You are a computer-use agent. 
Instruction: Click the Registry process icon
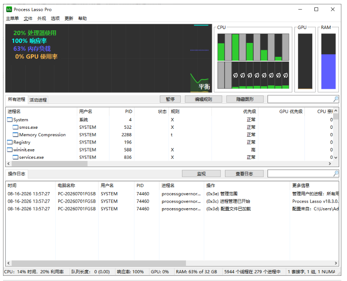point(10,142)
